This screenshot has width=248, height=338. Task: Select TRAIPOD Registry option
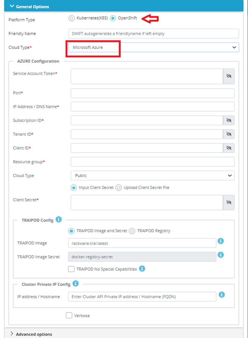pos(132,231)
